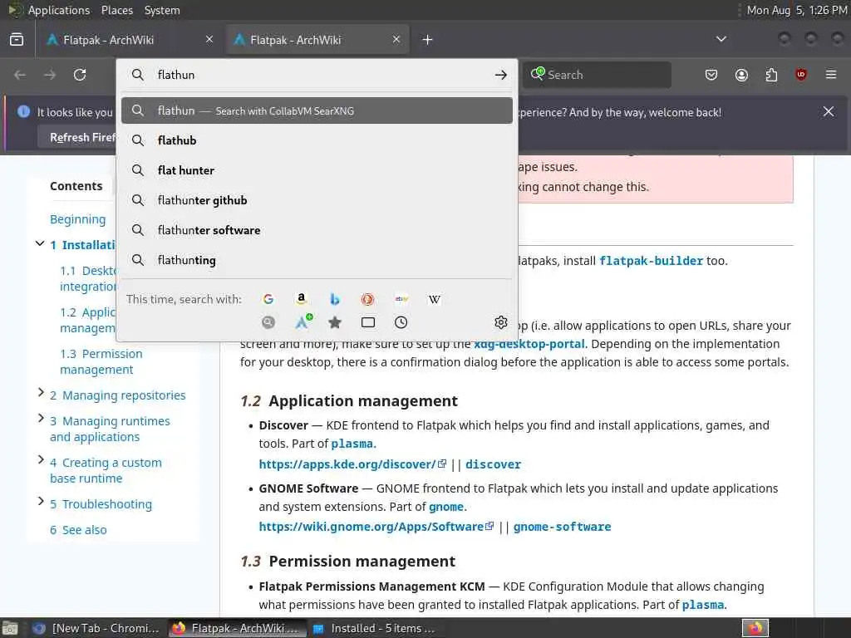Search this time with DuckDuckGo
This screenshot has height=638, width=851.
367,299
